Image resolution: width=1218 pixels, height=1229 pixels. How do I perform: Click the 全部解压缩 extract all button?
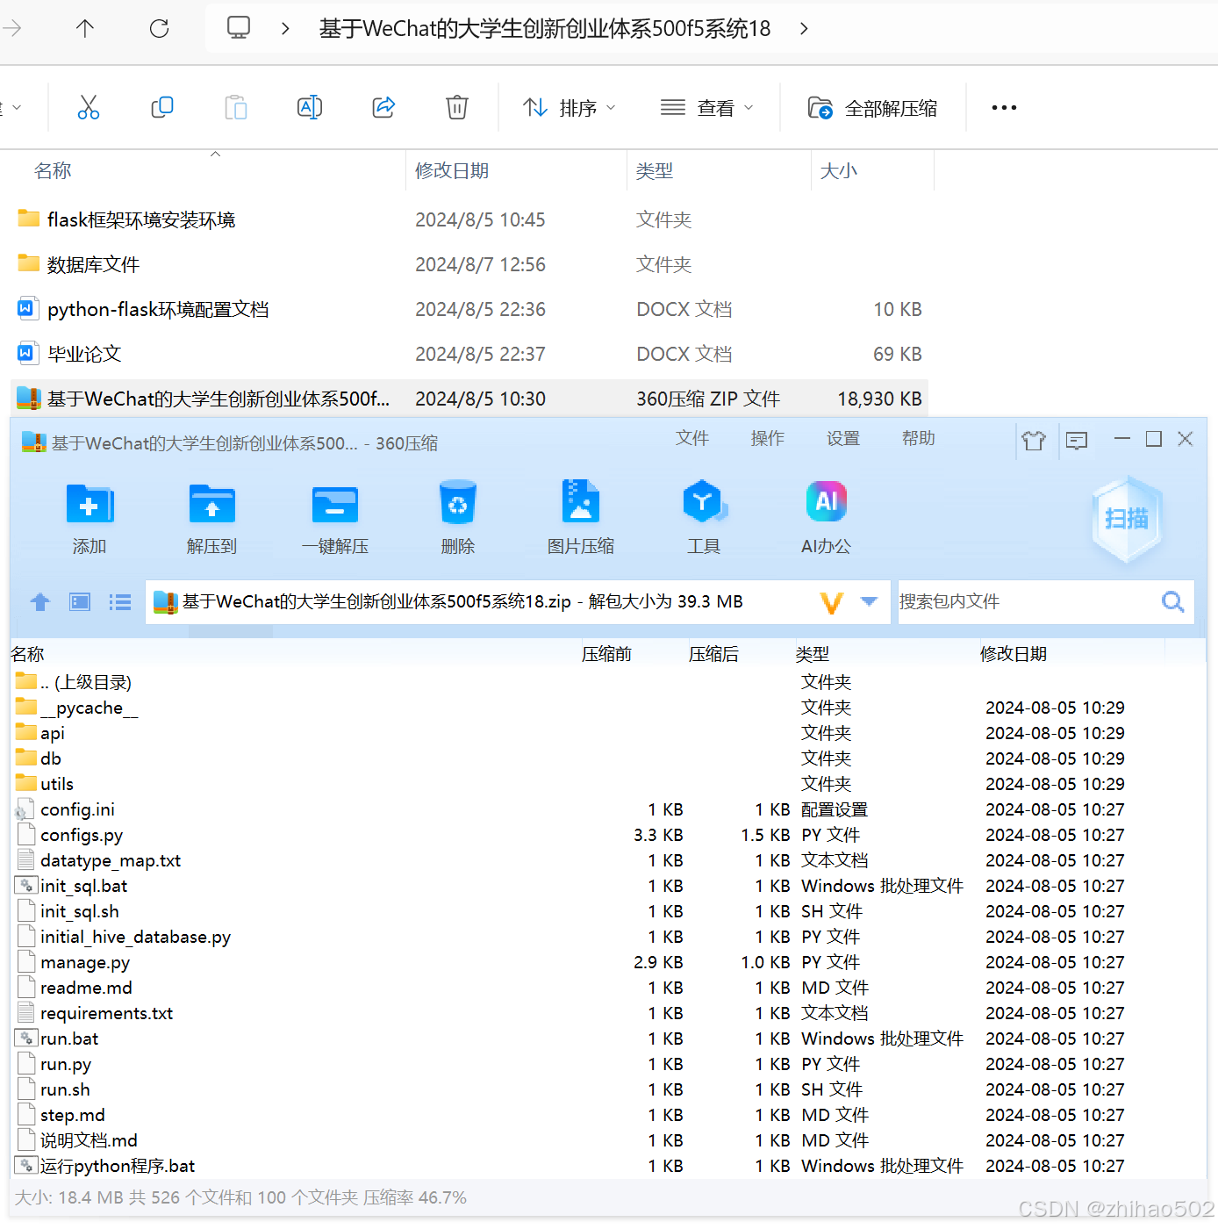pyautogui.click(x=873, y=107)
